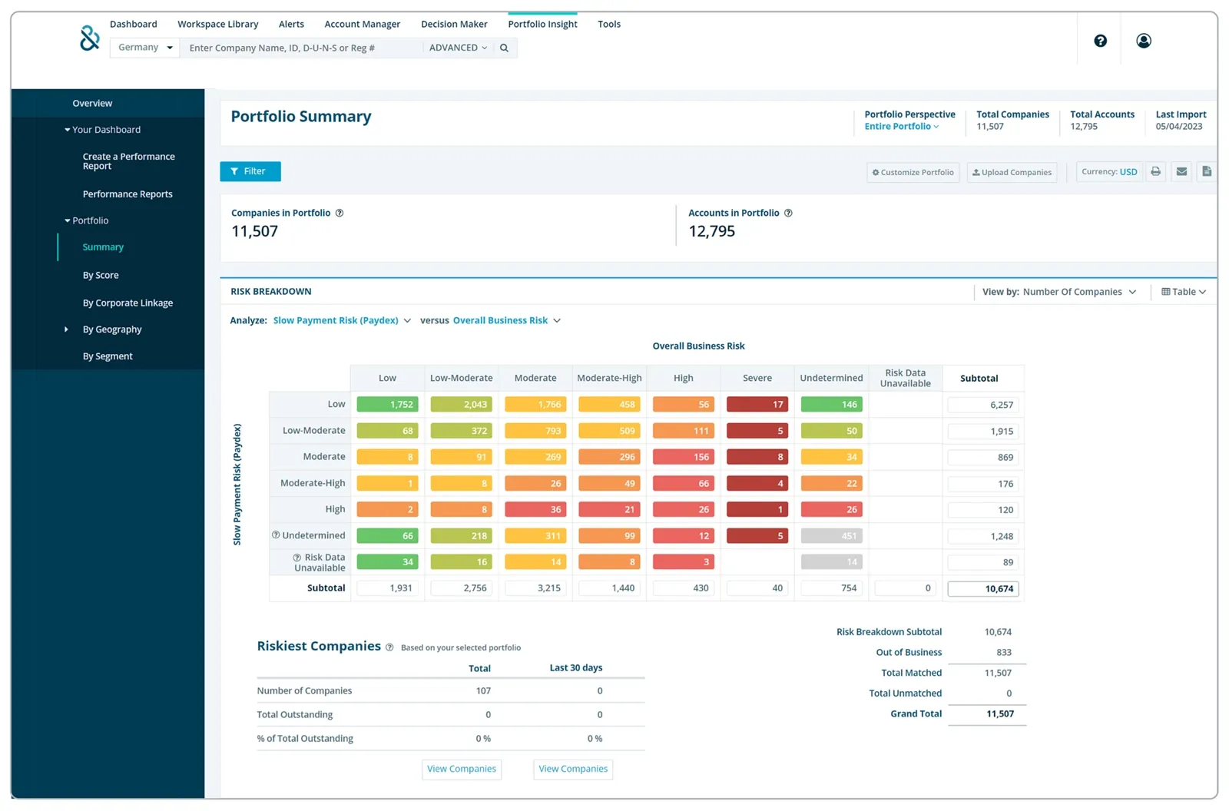Click cell showing 296 companies
Screen dimensions: 1229x811
point(609,457)
